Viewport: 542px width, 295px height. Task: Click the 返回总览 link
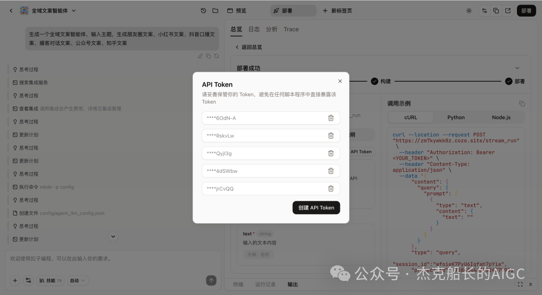coord(248,47)
